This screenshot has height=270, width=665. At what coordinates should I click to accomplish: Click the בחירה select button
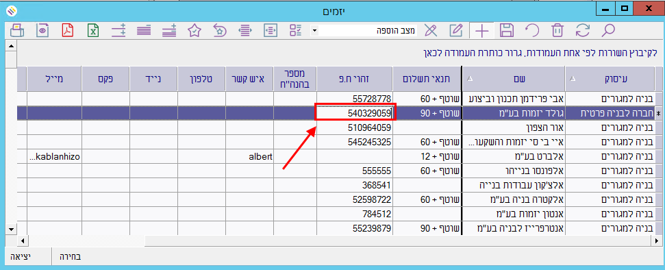(x=69, y=257)
